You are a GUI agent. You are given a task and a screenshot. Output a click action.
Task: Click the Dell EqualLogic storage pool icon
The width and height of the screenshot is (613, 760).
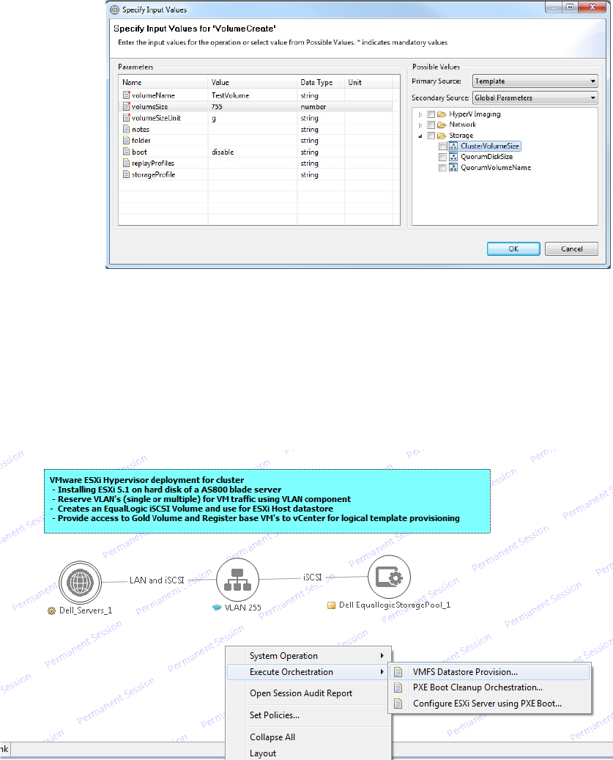tap(389, 578)
